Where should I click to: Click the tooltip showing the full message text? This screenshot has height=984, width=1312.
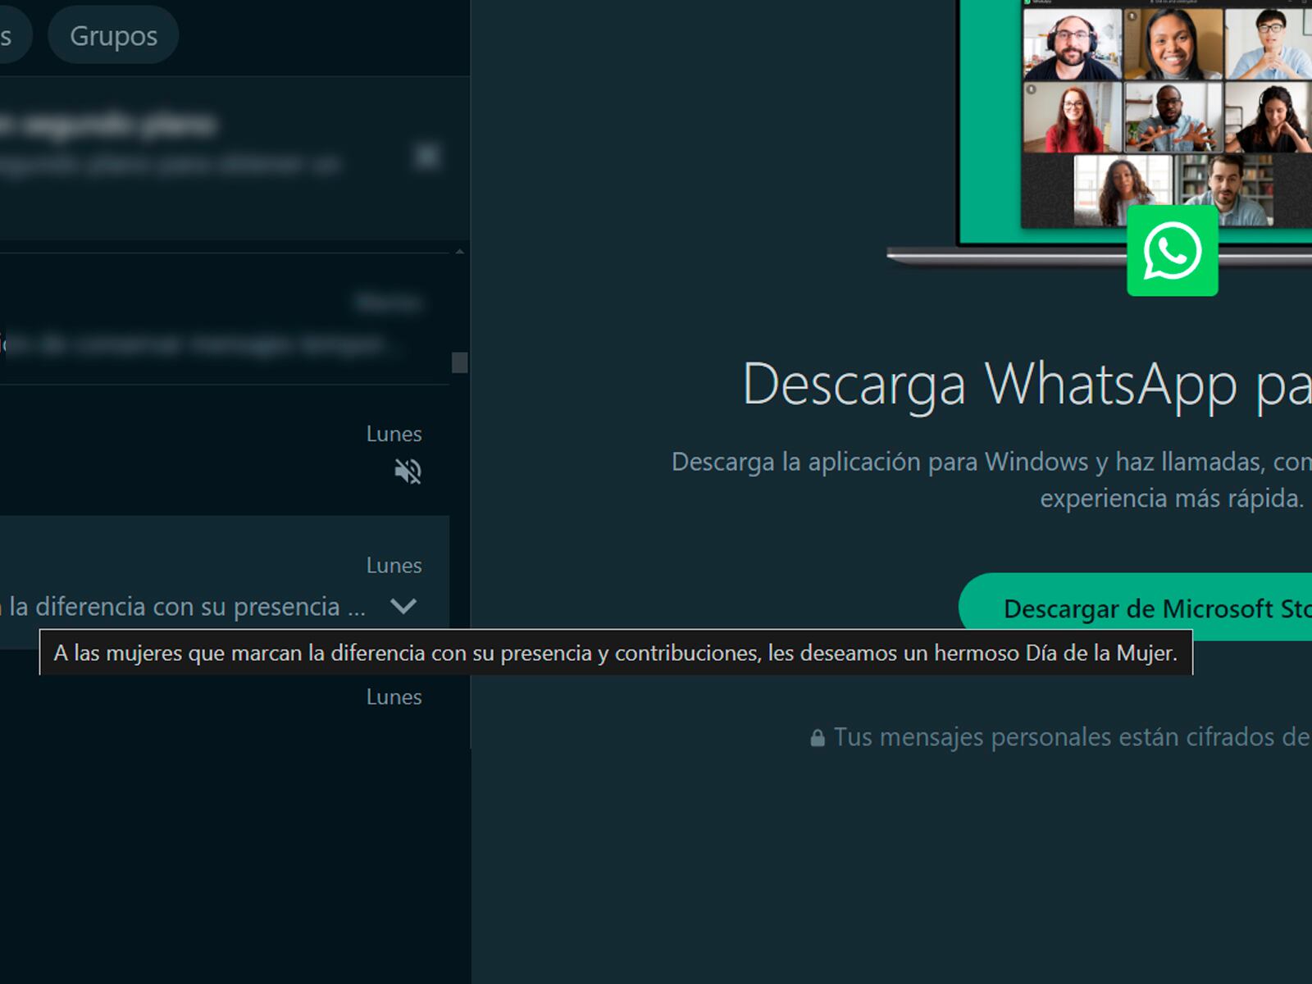point(615,654)
